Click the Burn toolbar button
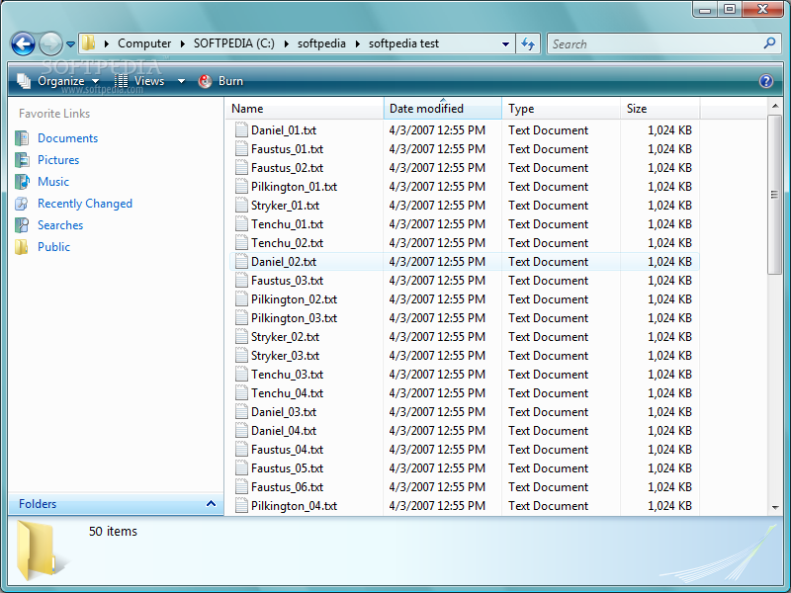This screenshot has height=593, width=791. [220, 81]
